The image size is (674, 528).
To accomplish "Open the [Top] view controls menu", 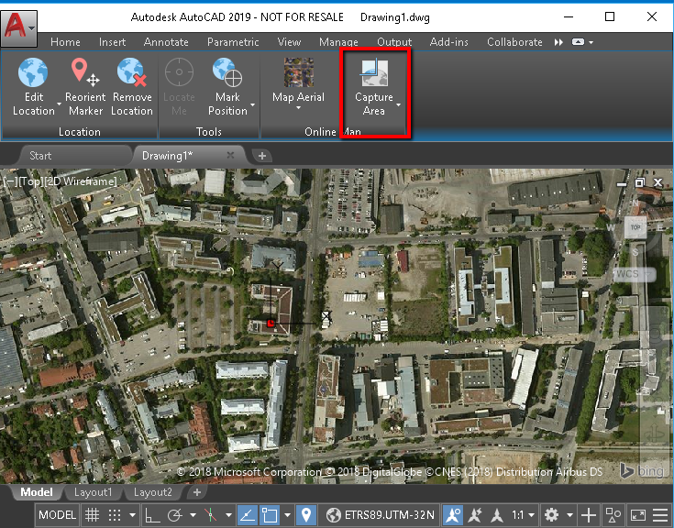I will coord(31,181).
